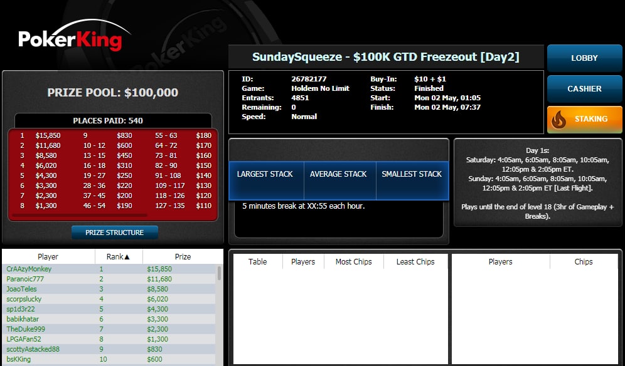
Task: Click the Table column header
Action: click(x=257, y=261)
